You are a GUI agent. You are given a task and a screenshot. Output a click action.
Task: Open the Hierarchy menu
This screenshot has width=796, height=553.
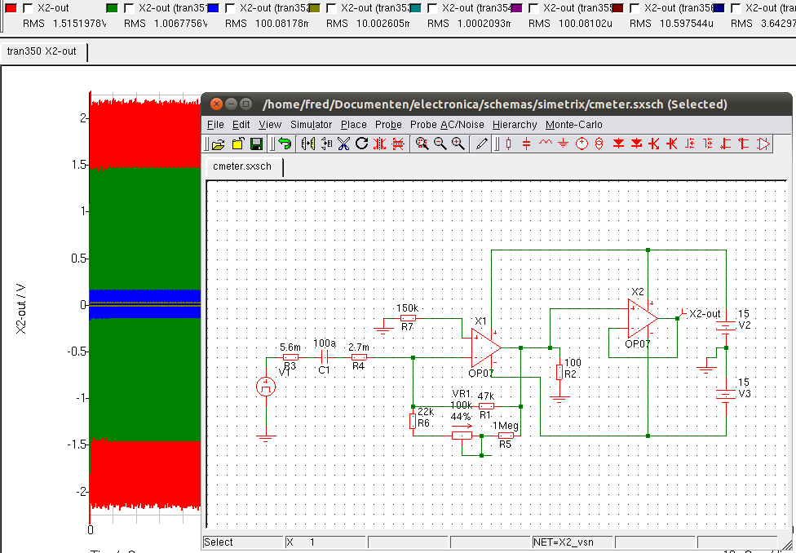point(515,125)
